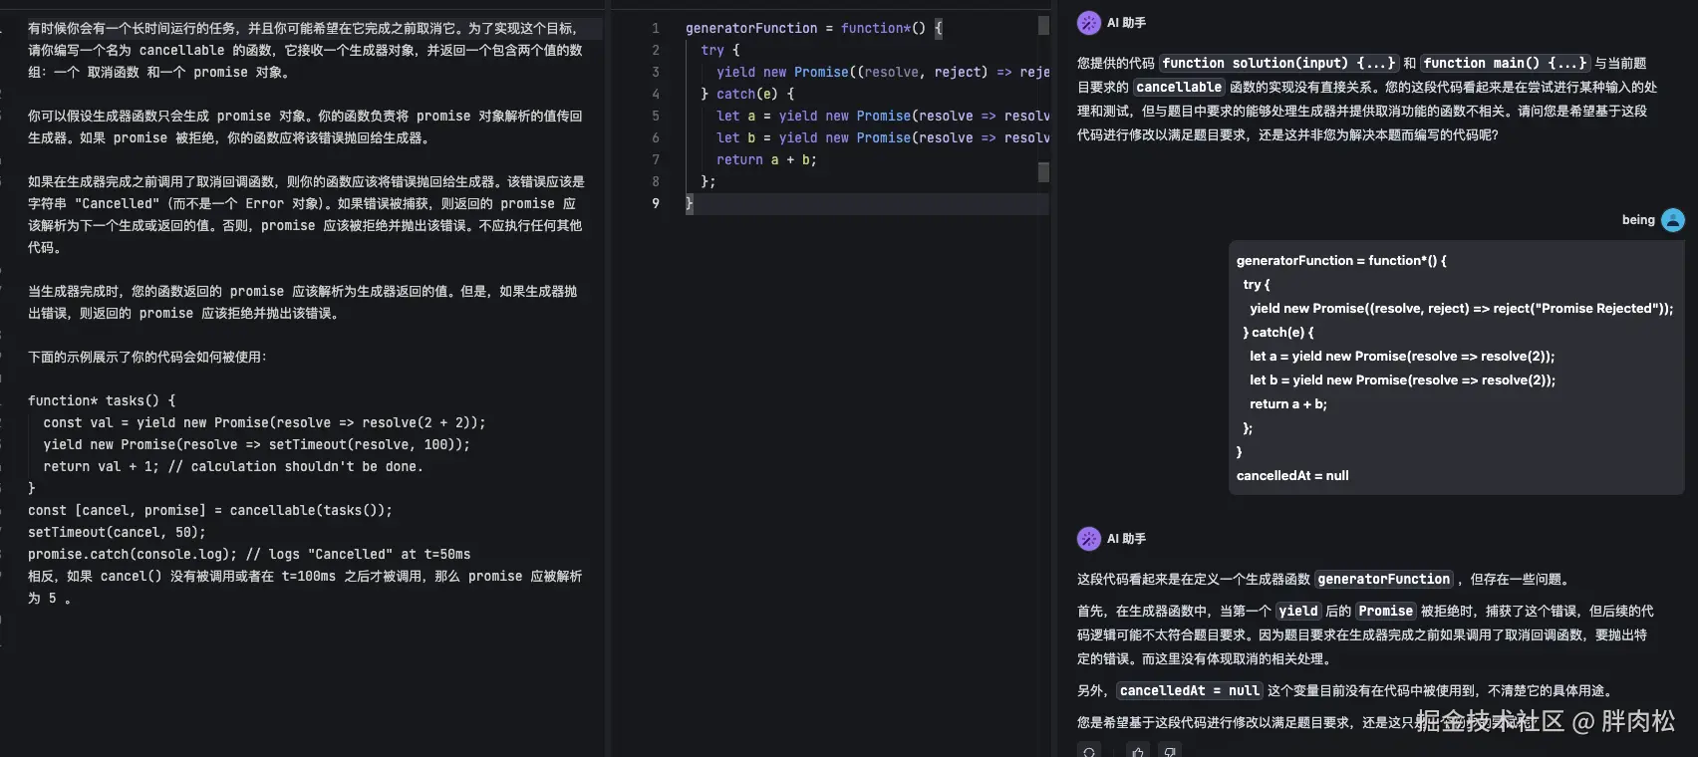Click 'setTimeout(cancel, 50);' in the problem description
Viewport: 1698px width, 757px height.
[x=117, y=532]
